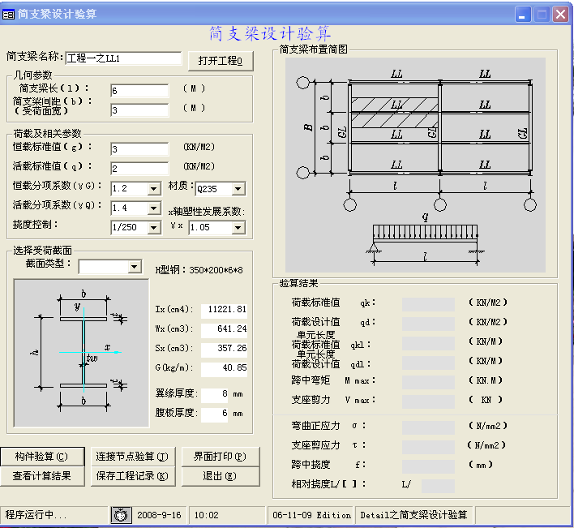Expand the γx 1.05 plasticity coefficient dropdown
Screen dimensions: 574x528
point(238,227)
